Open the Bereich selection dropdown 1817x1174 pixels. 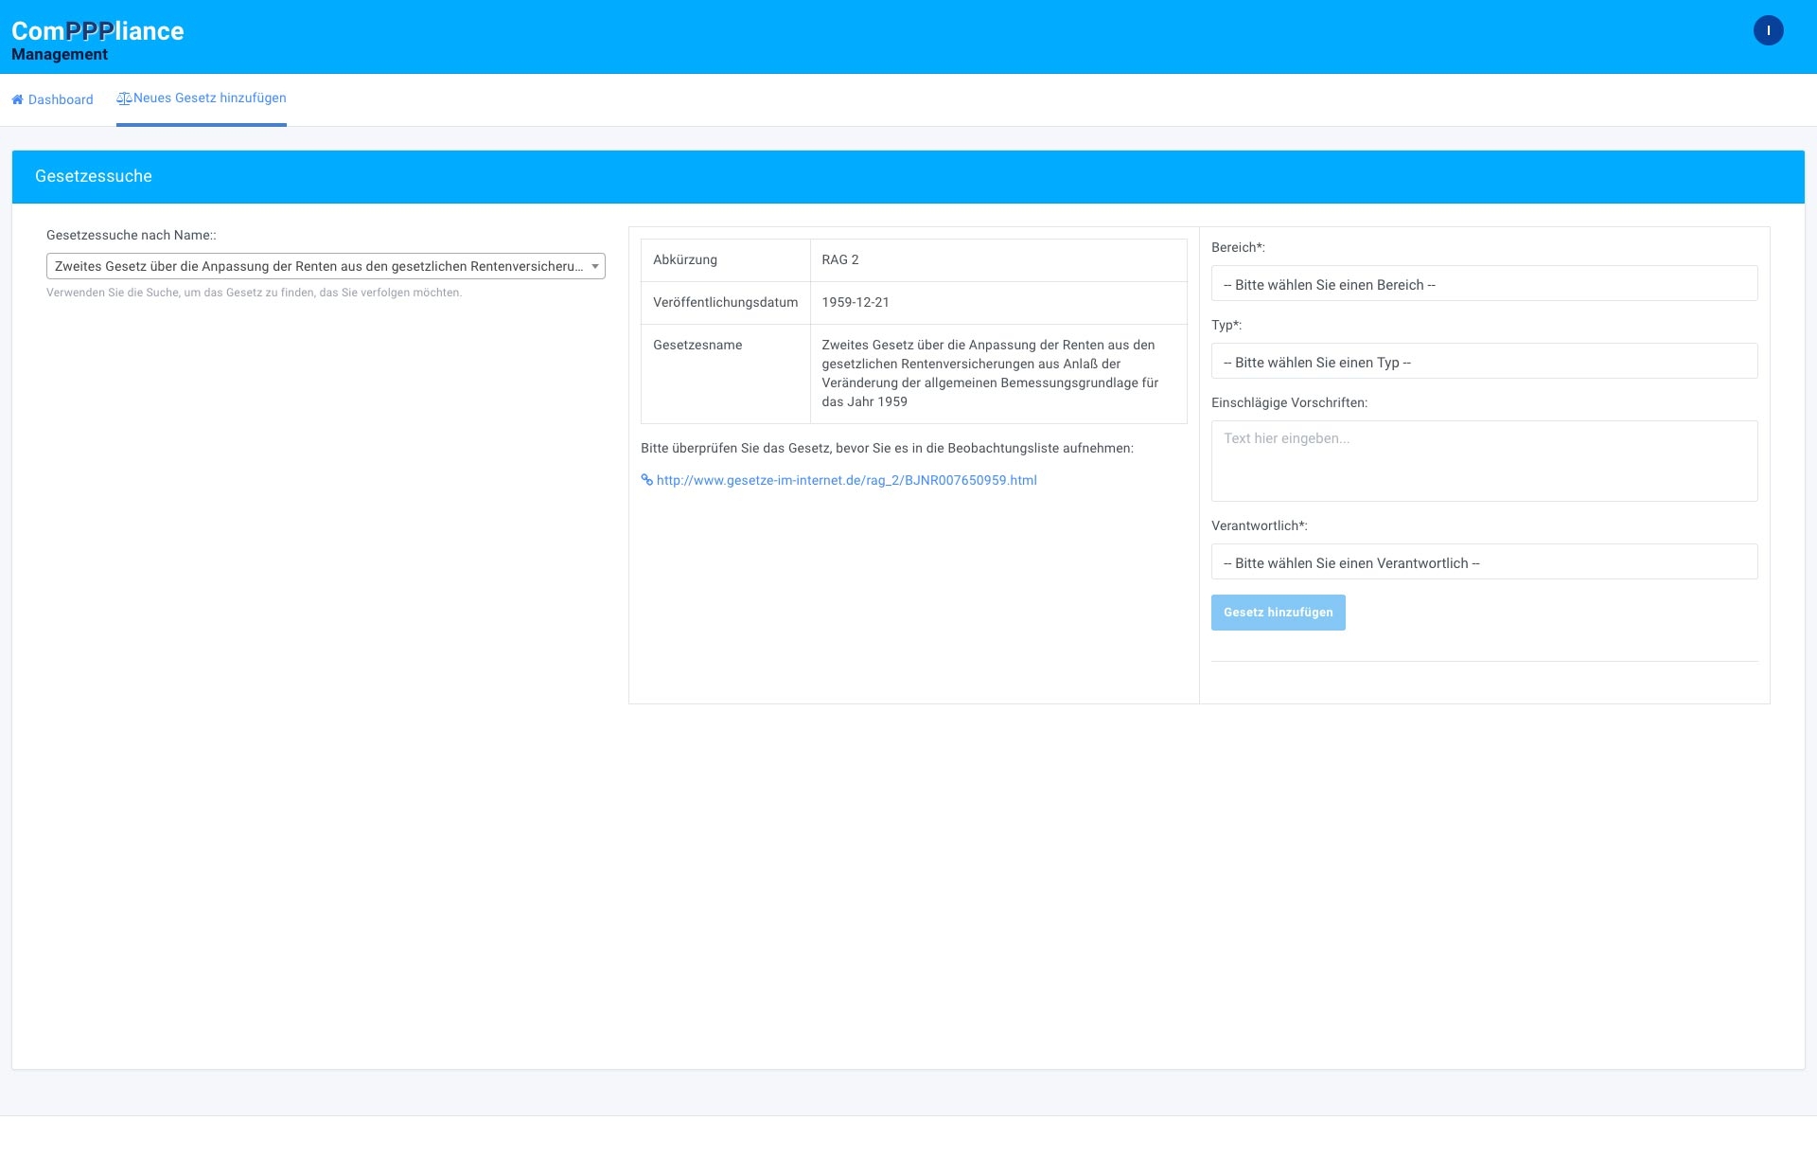click(1484, 284)
